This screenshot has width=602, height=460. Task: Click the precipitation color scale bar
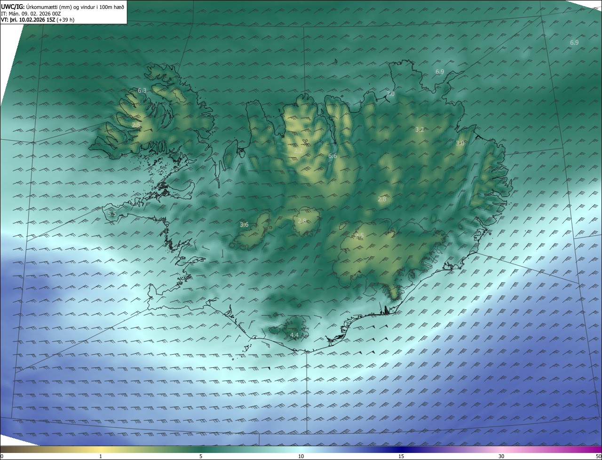[301, 449]
